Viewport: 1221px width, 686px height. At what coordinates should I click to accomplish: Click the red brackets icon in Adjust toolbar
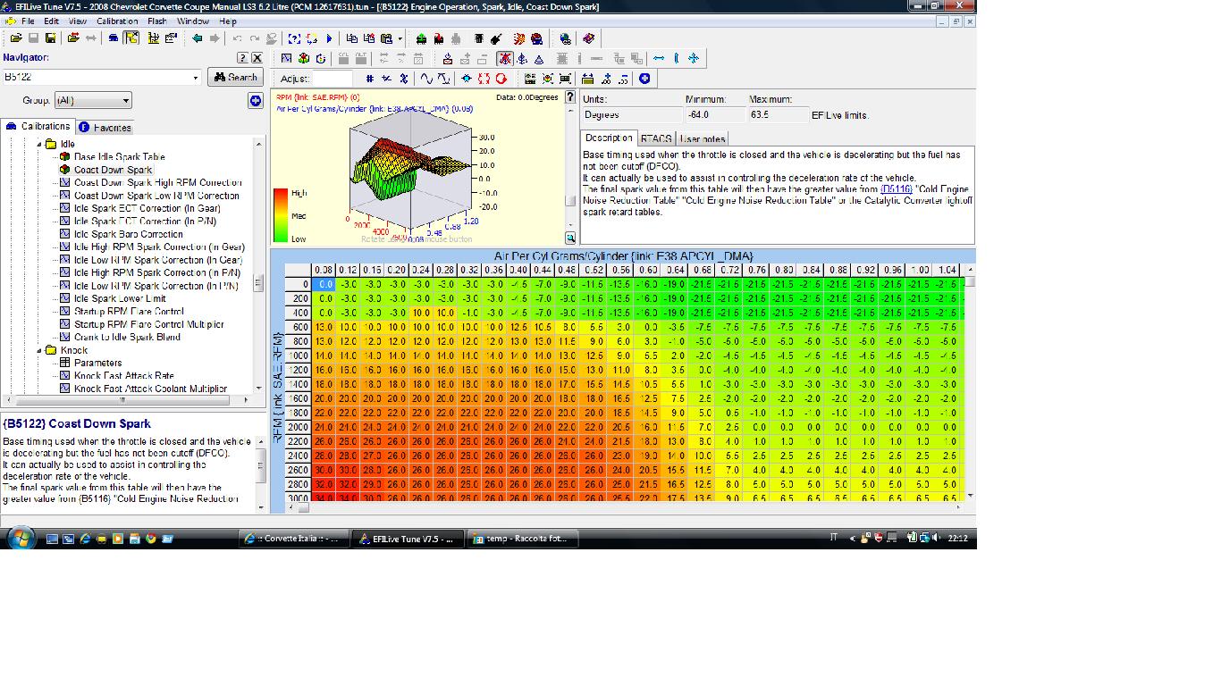484,79
